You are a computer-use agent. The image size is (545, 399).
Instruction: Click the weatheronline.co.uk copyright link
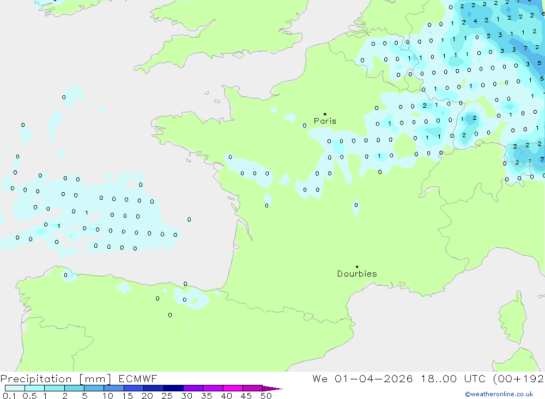(499, 394)
